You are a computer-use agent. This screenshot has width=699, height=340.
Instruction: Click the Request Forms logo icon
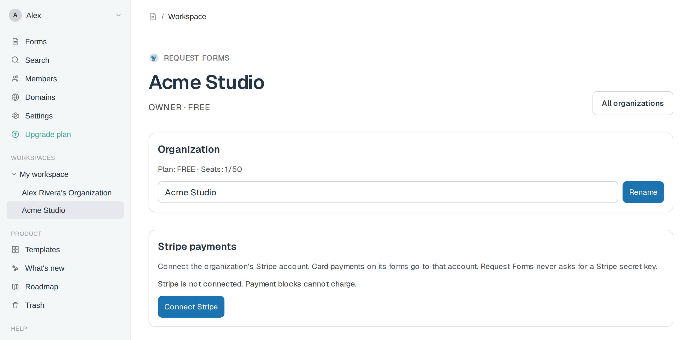coord(154,58)
